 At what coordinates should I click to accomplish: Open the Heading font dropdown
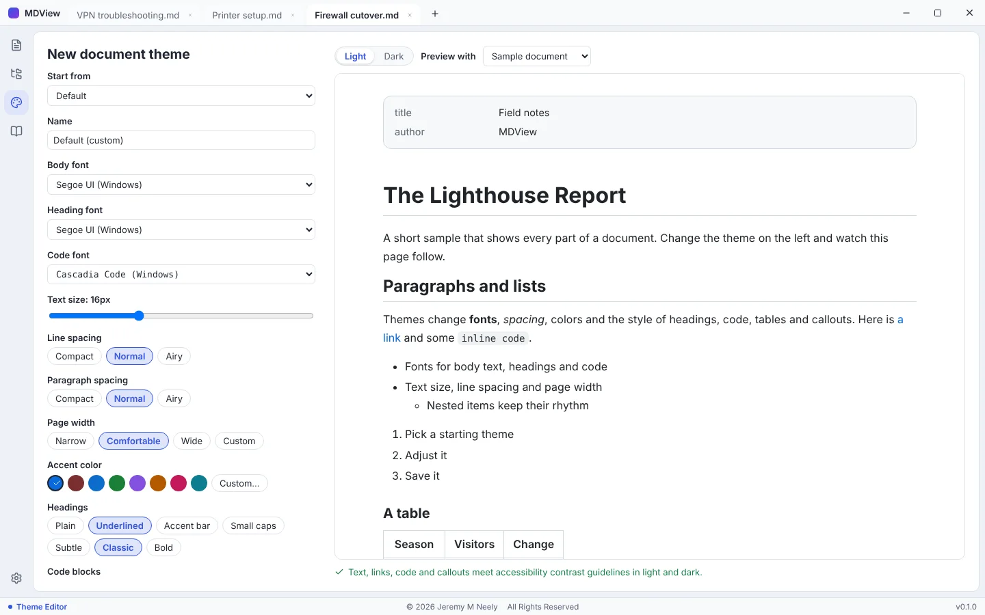[181, 230]
